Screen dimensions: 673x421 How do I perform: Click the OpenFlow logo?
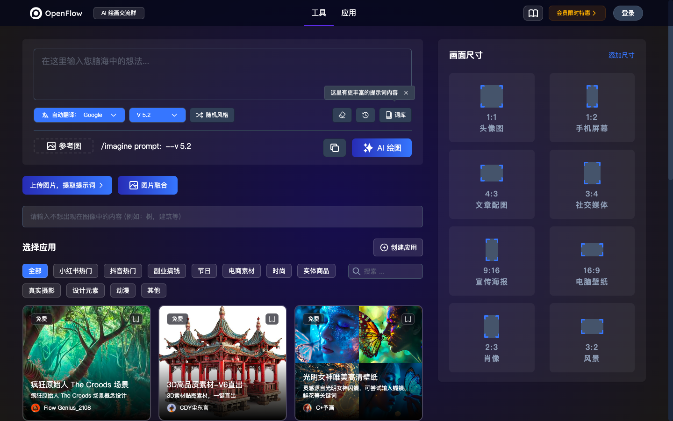[x=56, y=13]
